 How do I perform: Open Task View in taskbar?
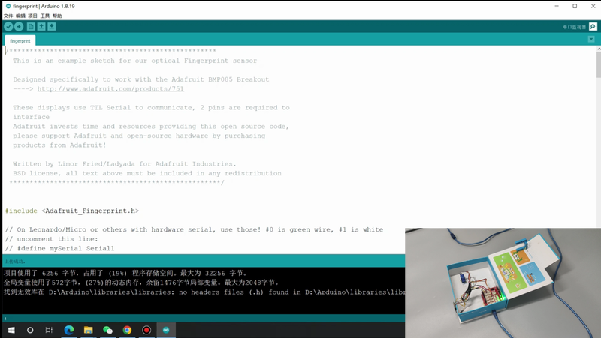click(49, 330)
